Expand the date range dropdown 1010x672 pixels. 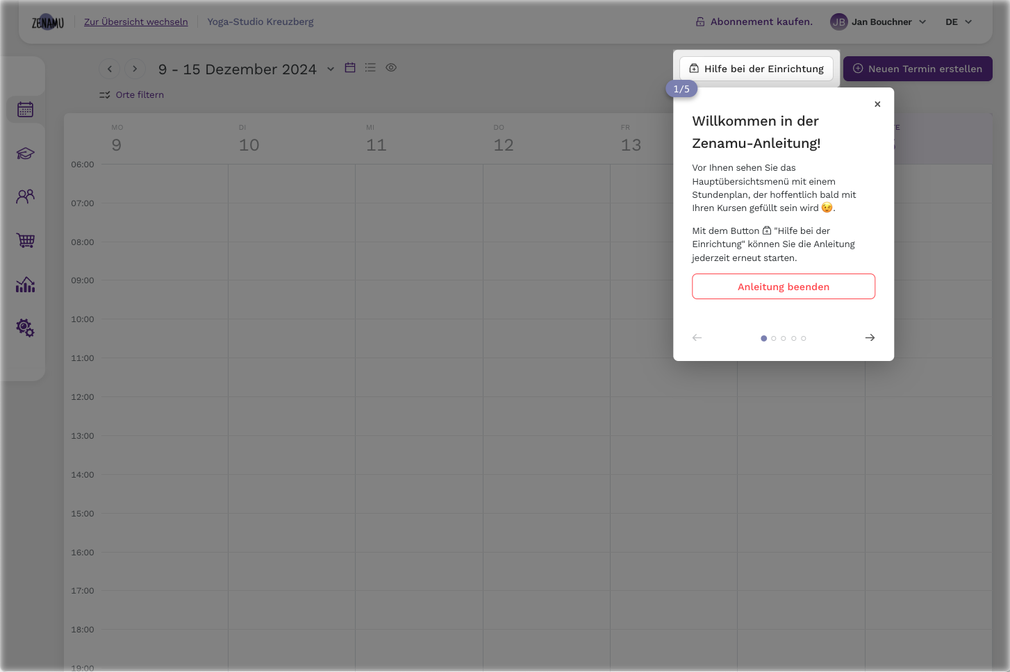pos(331,69)
